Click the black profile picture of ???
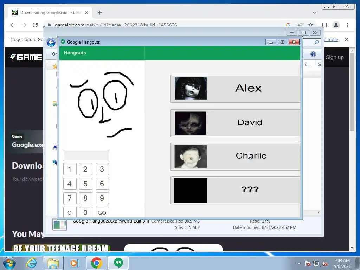The image size is (360, 270). coord(191,190)
